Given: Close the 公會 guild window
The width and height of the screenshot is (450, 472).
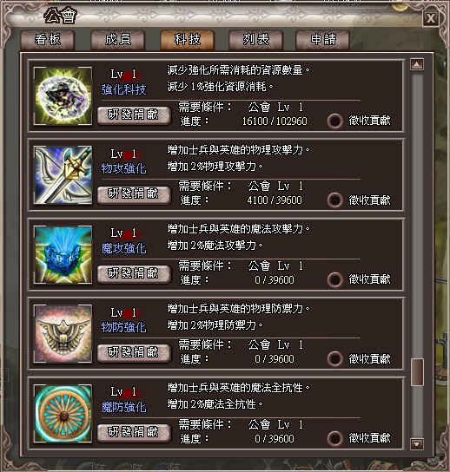Looking at the screenshot, I should (x=430, y=19).
